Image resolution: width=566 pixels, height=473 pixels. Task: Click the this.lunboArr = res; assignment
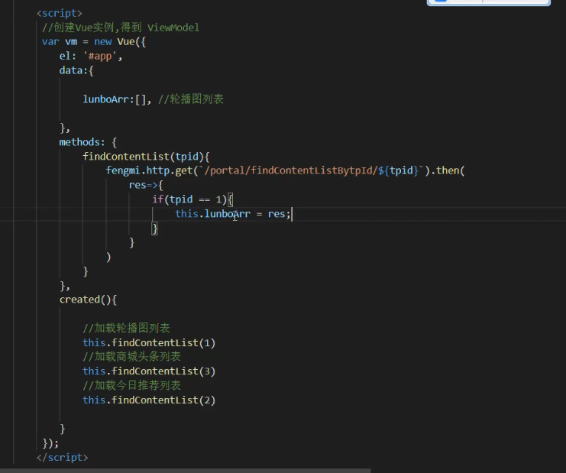(x=232, y=214)
